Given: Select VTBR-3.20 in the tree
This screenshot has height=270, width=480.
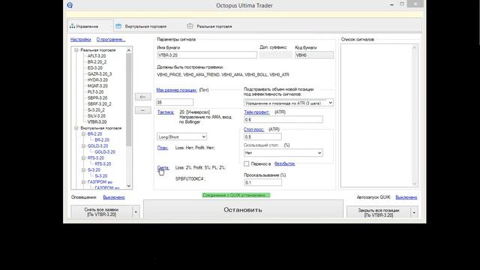Looking at the screenshot, I should [97, 121].
